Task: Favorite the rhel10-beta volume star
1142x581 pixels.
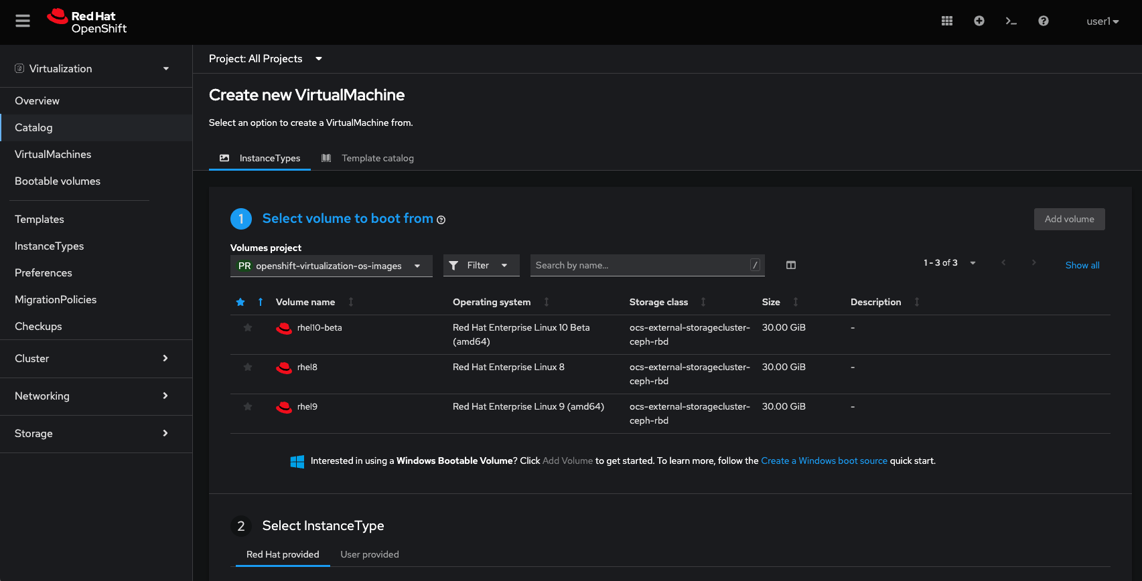Action: tap(248, 328)
